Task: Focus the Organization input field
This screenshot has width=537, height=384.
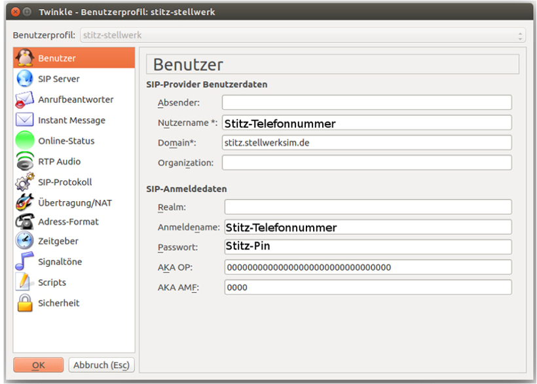Action: (367, 163)
